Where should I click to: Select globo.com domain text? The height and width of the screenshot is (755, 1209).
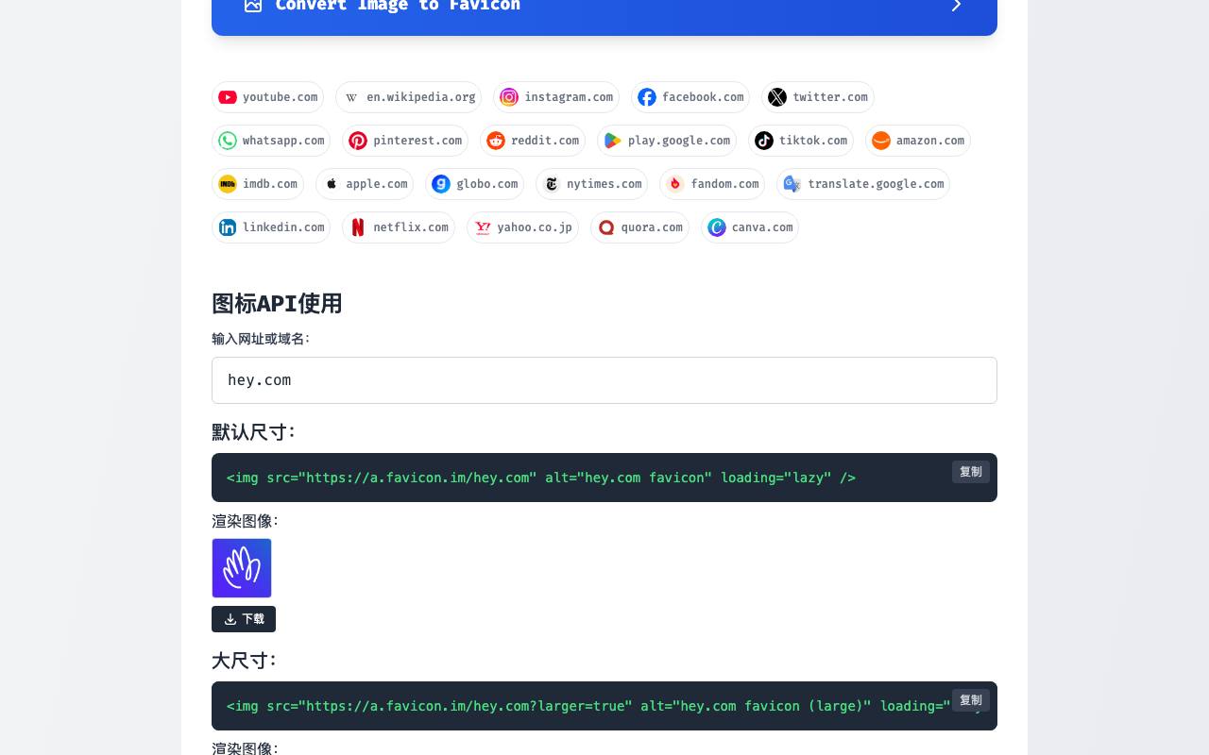pyautogui.click(x=487, y=184)
